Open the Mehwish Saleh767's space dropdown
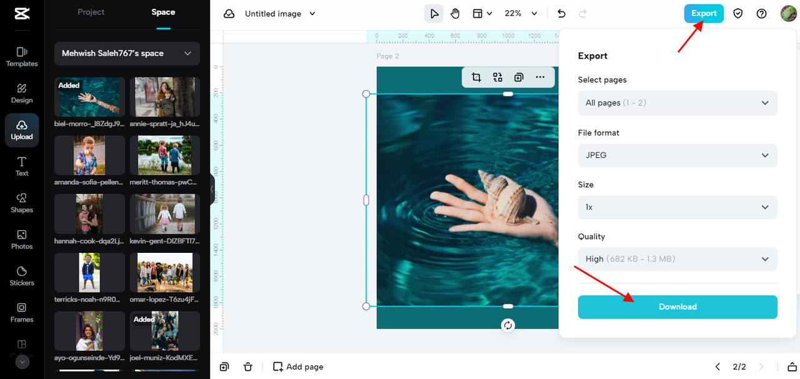 point(127,54)
